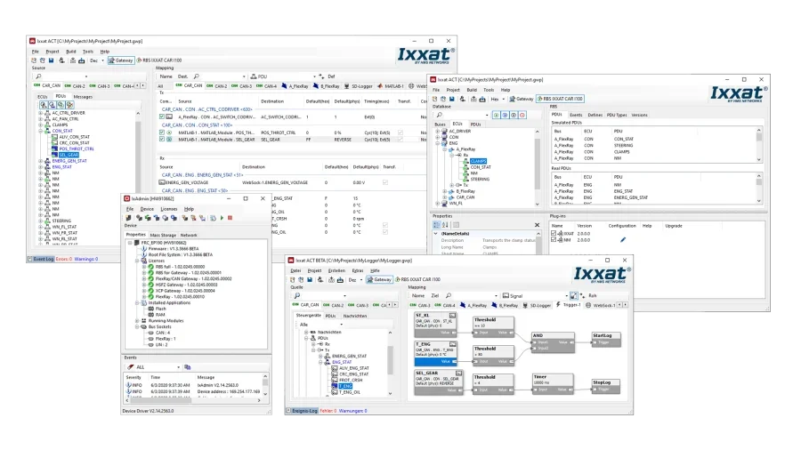Toggle the NM plug-in checkbox
The width and height of the screenshot is (801, 450).
point(554,240)
